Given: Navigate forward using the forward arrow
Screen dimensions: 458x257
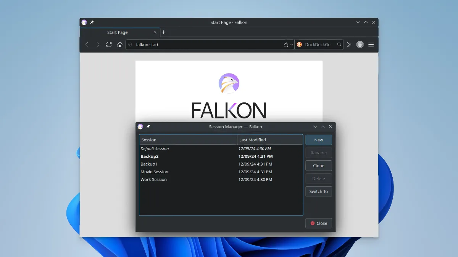Looking at the screenshot, I should coord(98,44).
